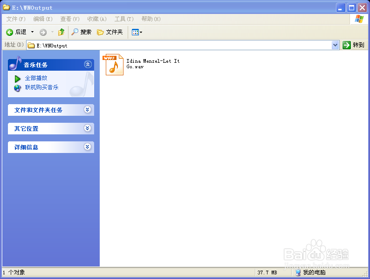Viewport: 370px width, 279px height.
Task: Minimize the E:\WNOutput window
Action: 341,8
